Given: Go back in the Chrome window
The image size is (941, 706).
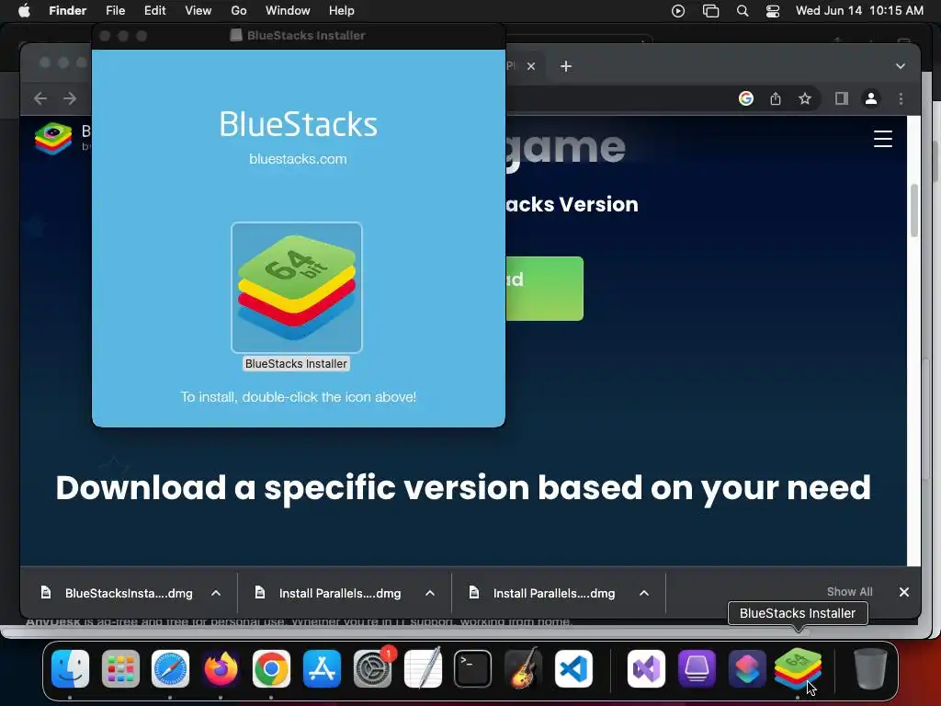Looking at the screenshot, I should click(40, 98).
